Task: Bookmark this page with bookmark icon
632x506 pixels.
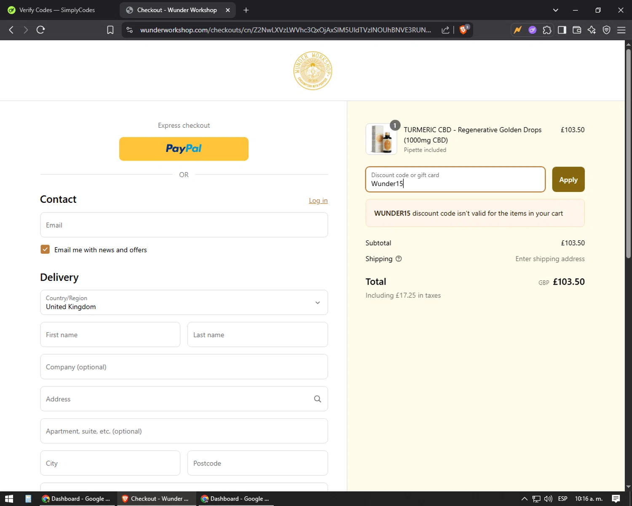Action: tap(110, 30)
